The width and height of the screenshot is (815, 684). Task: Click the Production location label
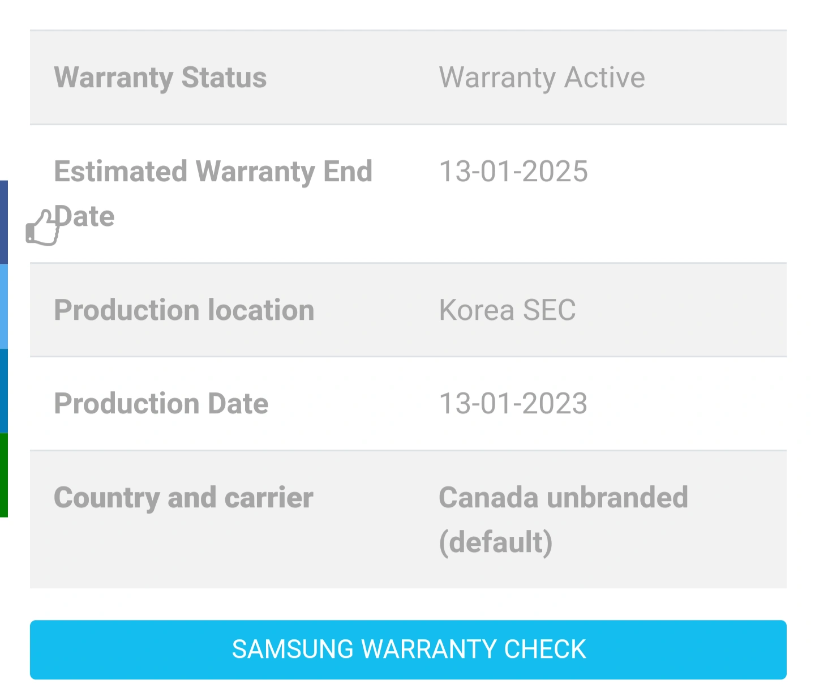point(184,310)
